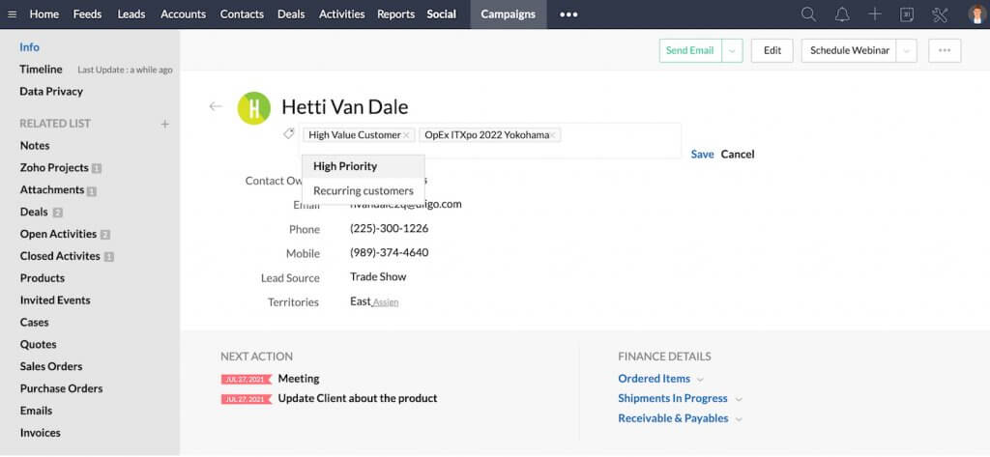Go to the Accounts module
The image size is (990, 457).
(183, 14)
